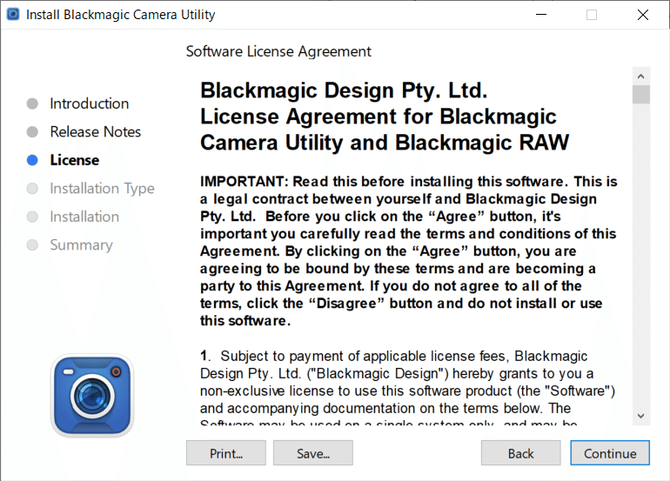The width and height of the screenshot is (670, 481).
Task: Click the 'Blackmagic Design Pty. Ltd.' title
Action: pos(344,90)
